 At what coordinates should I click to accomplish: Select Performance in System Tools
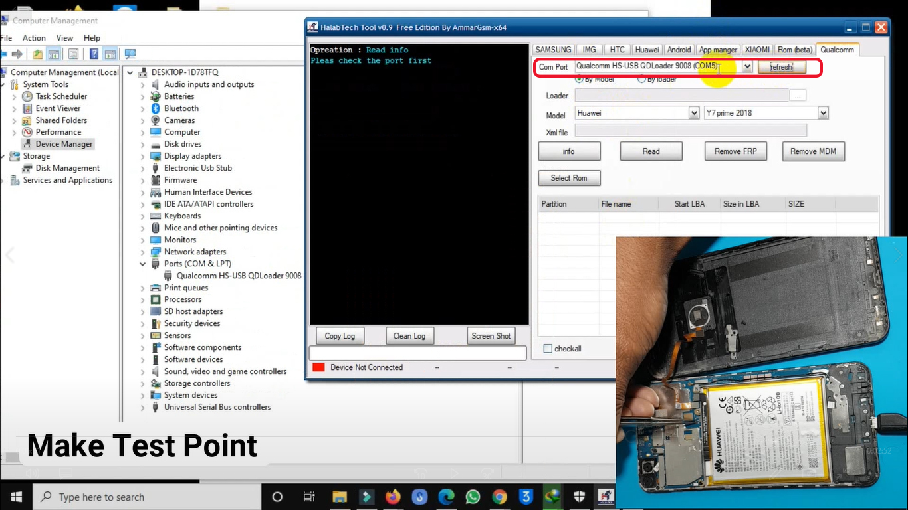pyautogui.click(x=58, y=132)
